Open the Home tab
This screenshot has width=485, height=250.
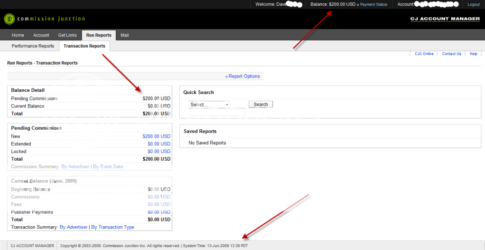pyautogui.click(x=18, y=35)
